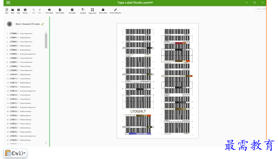
Task: Click the Info Label toolbar icon
Action: pyautogui.click(x=83, y=10)
